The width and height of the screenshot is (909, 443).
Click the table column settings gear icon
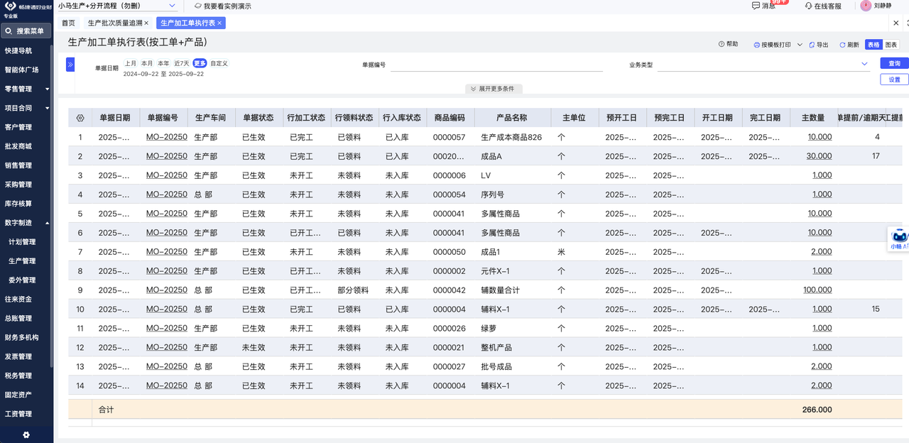pyautogui.click(x=80, y=118)
